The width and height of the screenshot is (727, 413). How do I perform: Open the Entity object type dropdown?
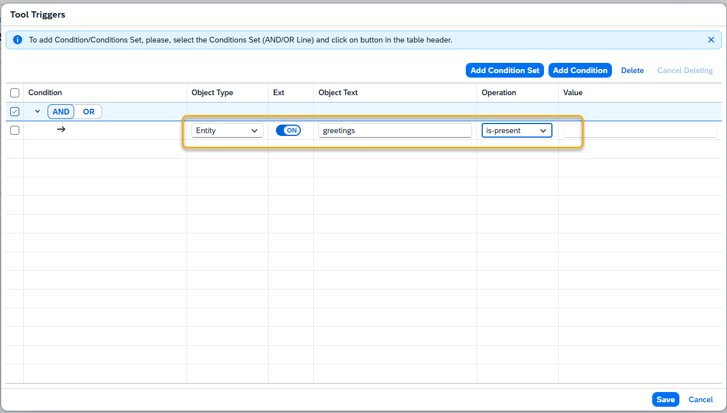[227, 130]
